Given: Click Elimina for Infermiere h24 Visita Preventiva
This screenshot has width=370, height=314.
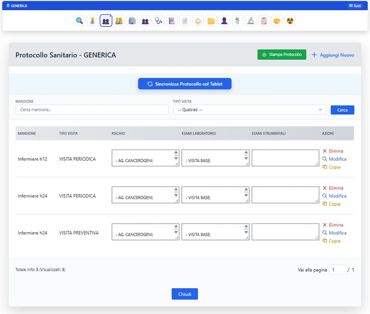Looking at the screenshot, I should (x=333, y=225).
